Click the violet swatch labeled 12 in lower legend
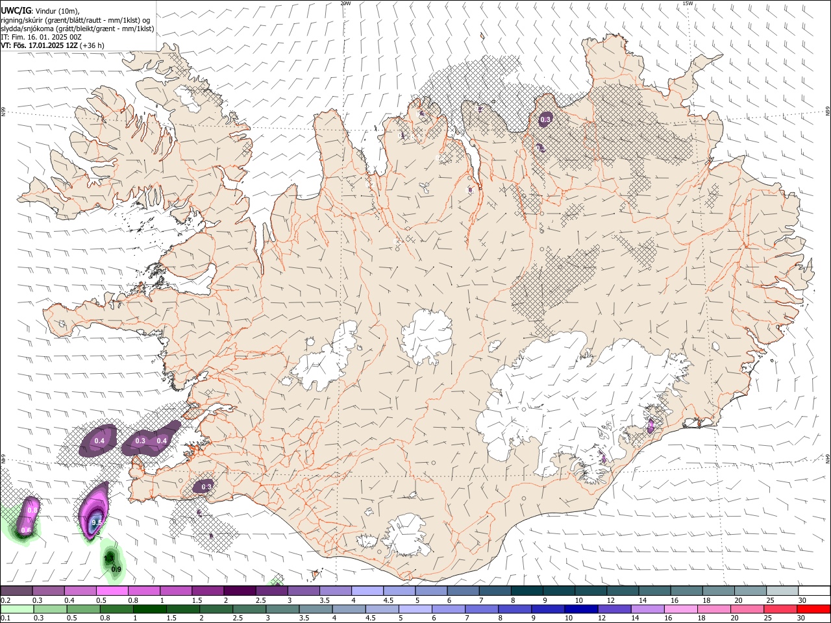The height and width of the screenshot is (623, 831). tap(613, 609)
